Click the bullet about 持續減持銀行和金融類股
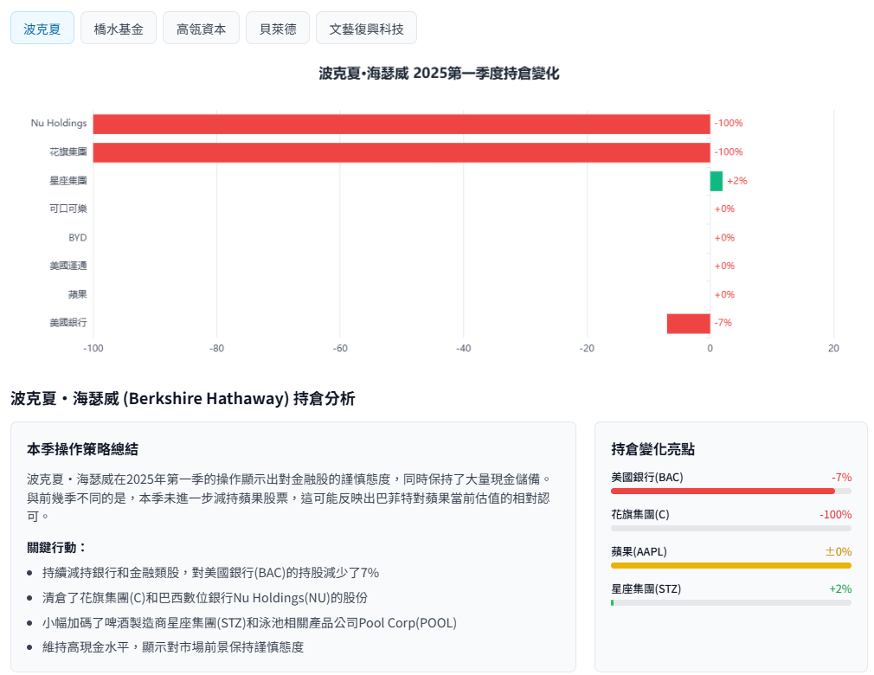Image resolution: width=874 pixels, height=675 pixels. (210, 573)
